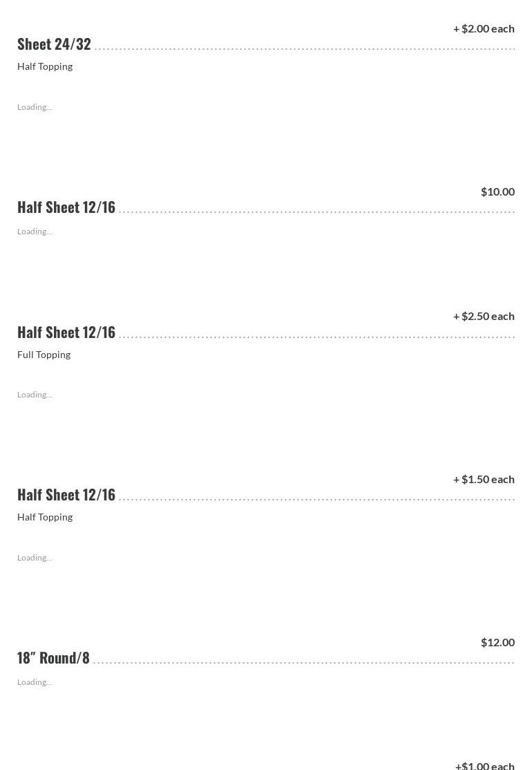Select the Full Topping description
This screenshot has width=532, height=770.
pos(44,355)
